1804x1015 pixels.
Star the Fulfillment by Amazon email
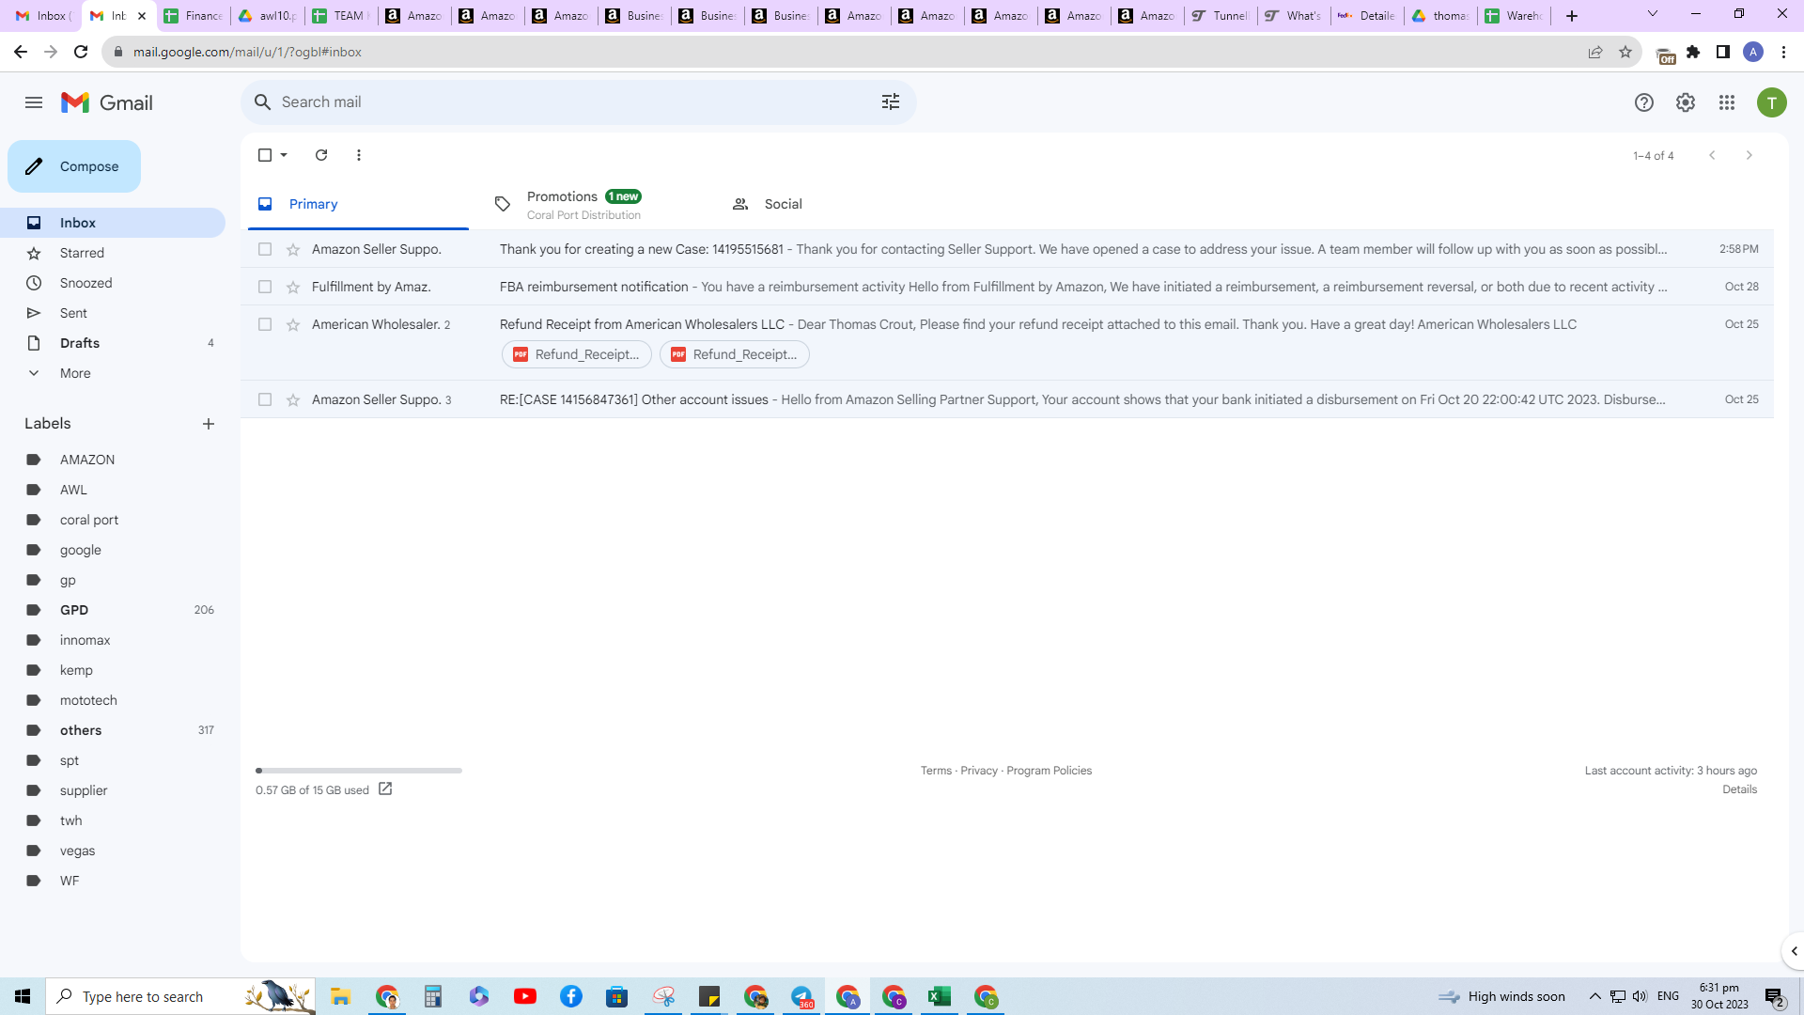point(293,287)
